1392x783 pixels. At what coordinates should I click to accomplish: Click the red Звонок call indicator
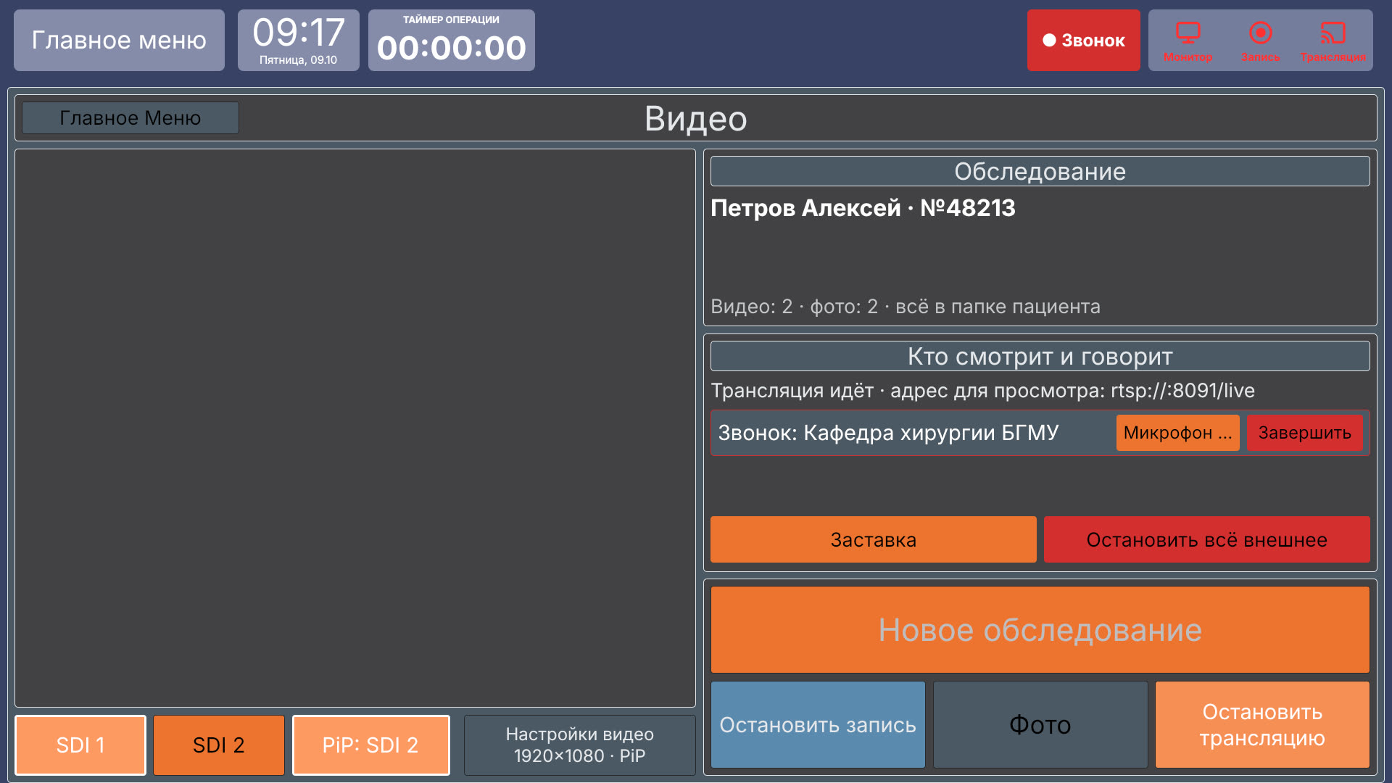1083,40
